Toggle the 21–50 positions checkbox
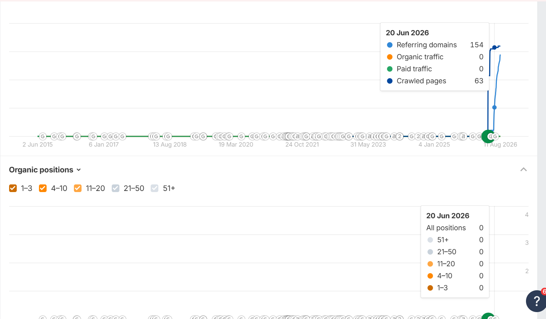Screen dimensions: 546x319 (115, 188)
